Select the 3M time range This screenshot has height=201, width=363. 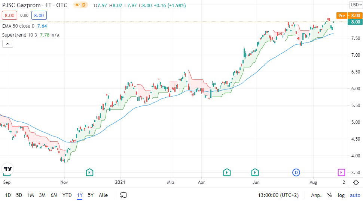42,195
